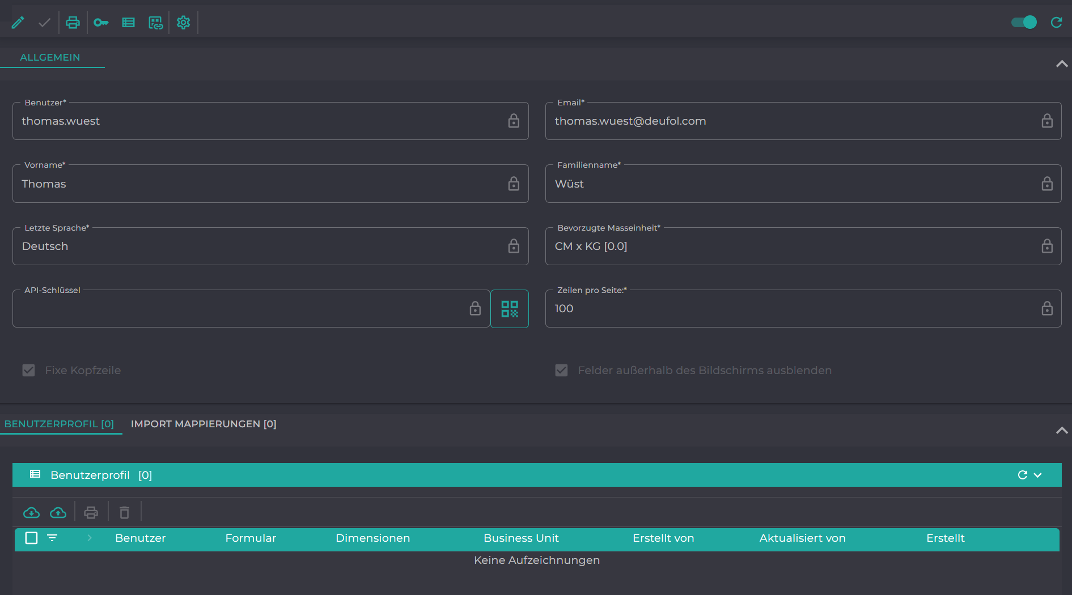
Task: Sort by Dimensionen column header
Action: (x=372, y=538)
